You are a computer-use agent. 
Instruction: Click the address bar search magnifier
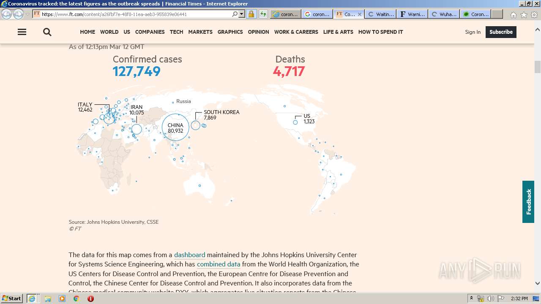coord(235,14)
